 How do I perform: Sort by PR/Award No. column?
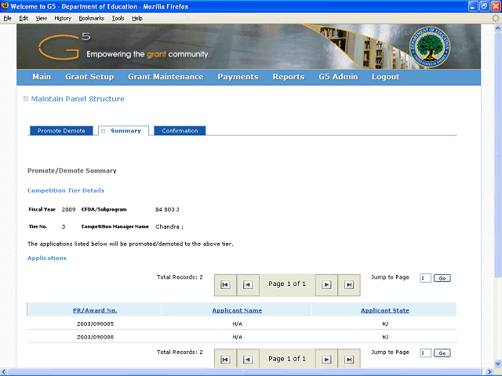tap(95, 310)
